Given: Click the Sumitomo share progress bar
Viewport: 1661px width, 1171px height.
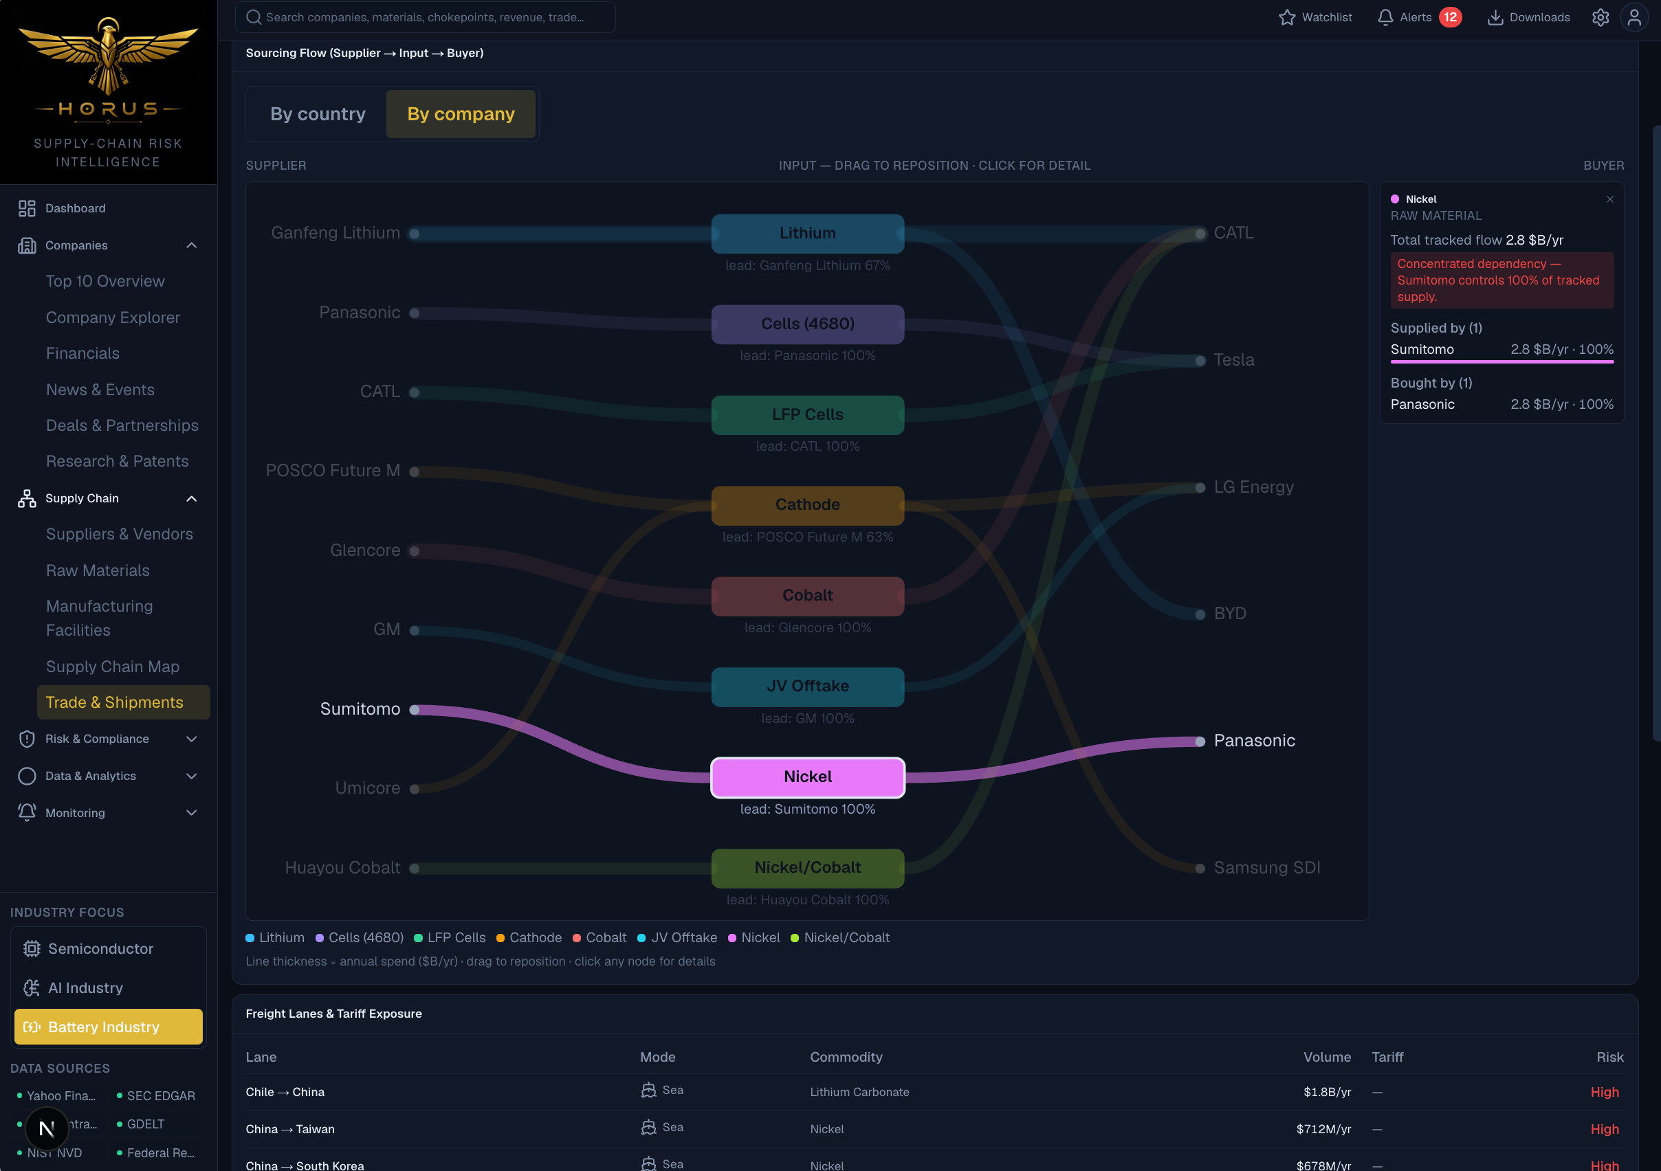Looking at the screenshot, I should [x=1502, y=361].
